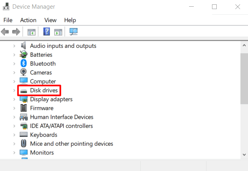The width and height of the screenshot is (248, 171).
Task: Click the Forward arrow toolbar button
Action: (16, 32)
